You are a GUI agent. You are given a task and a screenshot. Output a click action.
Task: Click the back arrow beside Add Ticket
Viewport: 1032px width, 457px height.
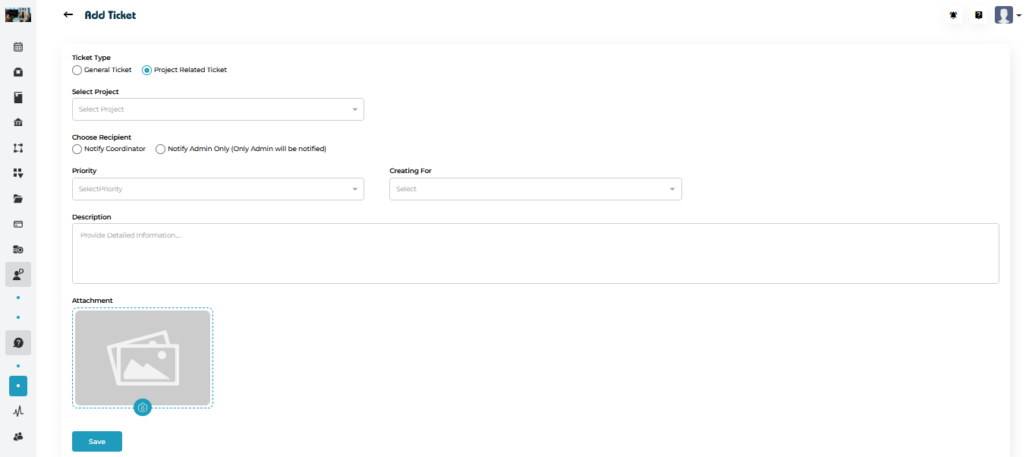coord(68,15)
